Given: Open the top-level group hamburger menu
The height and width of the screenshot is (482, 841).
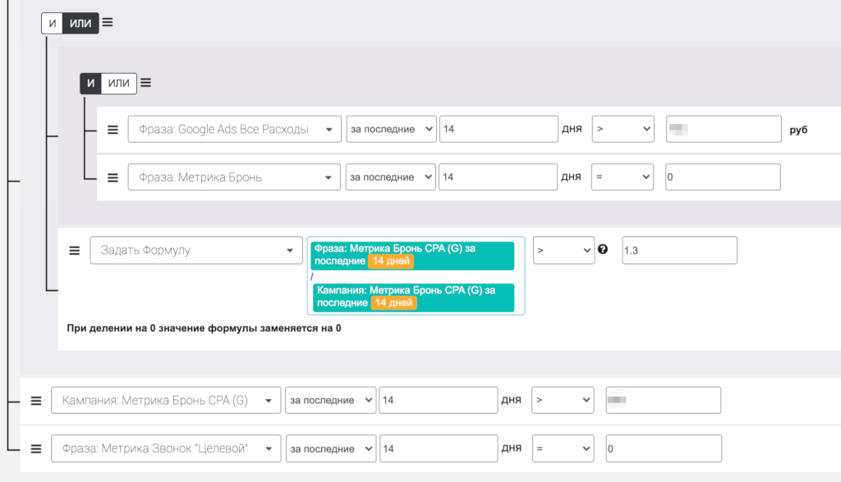Looking at the screenshot, I should click(108, 22).
